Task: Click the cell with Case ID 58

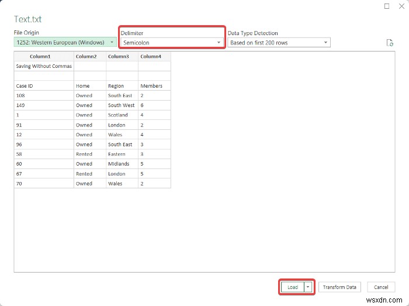Action: pyautogui.click(x=44, y=154)
